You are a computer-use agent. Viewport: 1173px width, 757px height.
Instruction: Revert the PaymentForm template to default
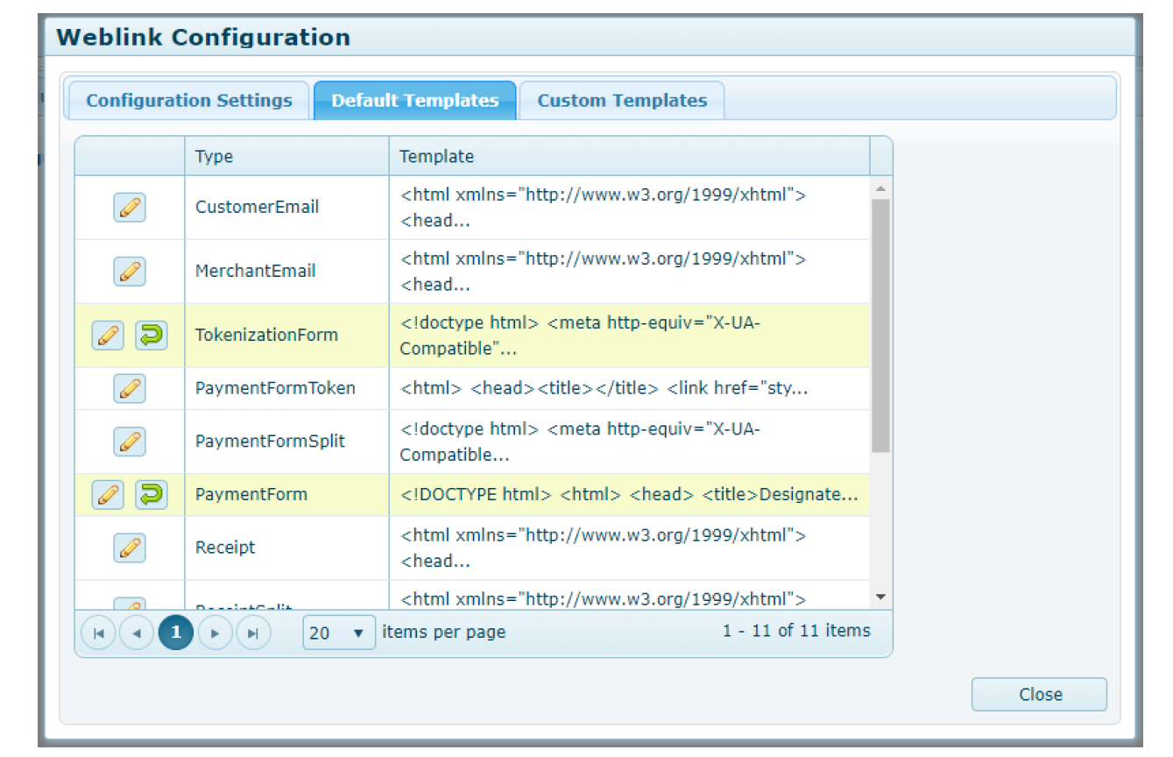(x=151, y=494)
